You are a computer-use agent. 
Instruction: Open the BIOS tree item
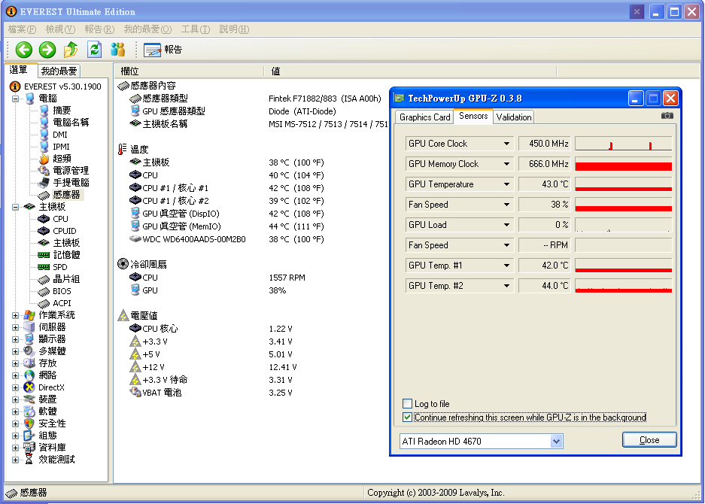click(62, 291)
